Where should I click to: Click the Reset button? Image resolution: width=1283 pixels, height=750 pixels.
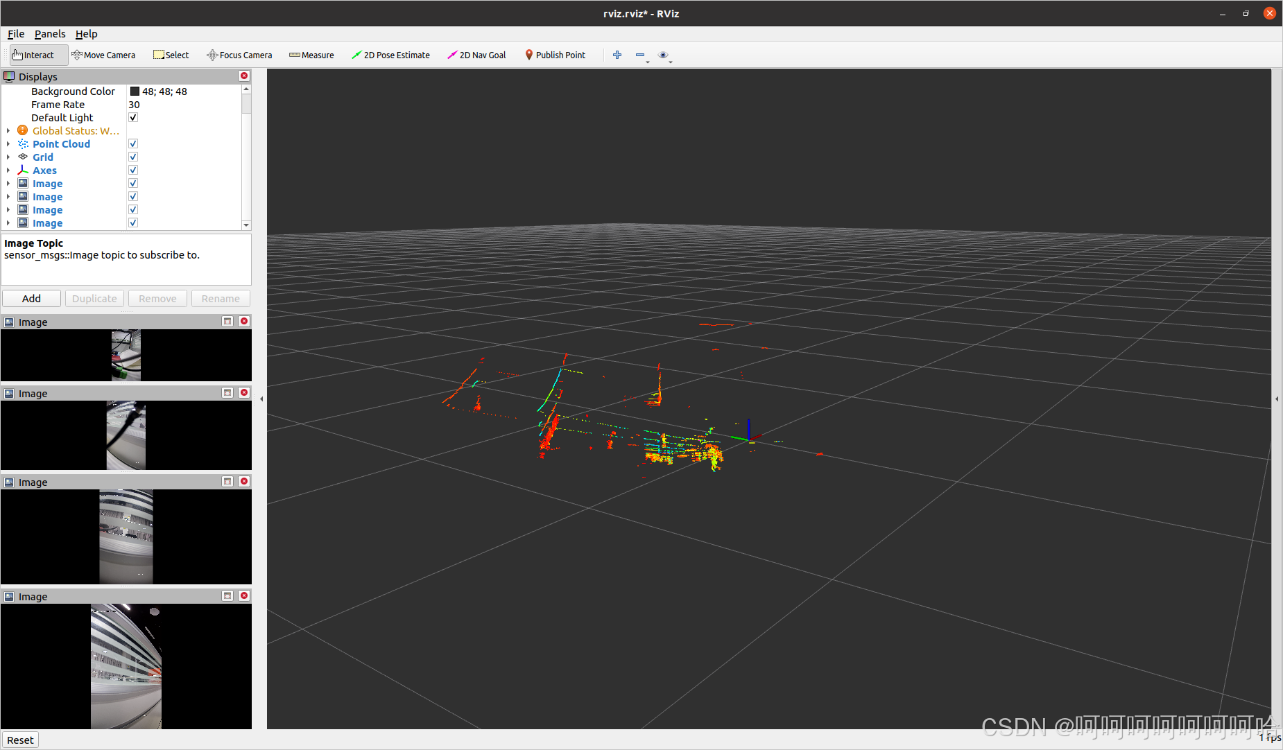tap(20, 740)
